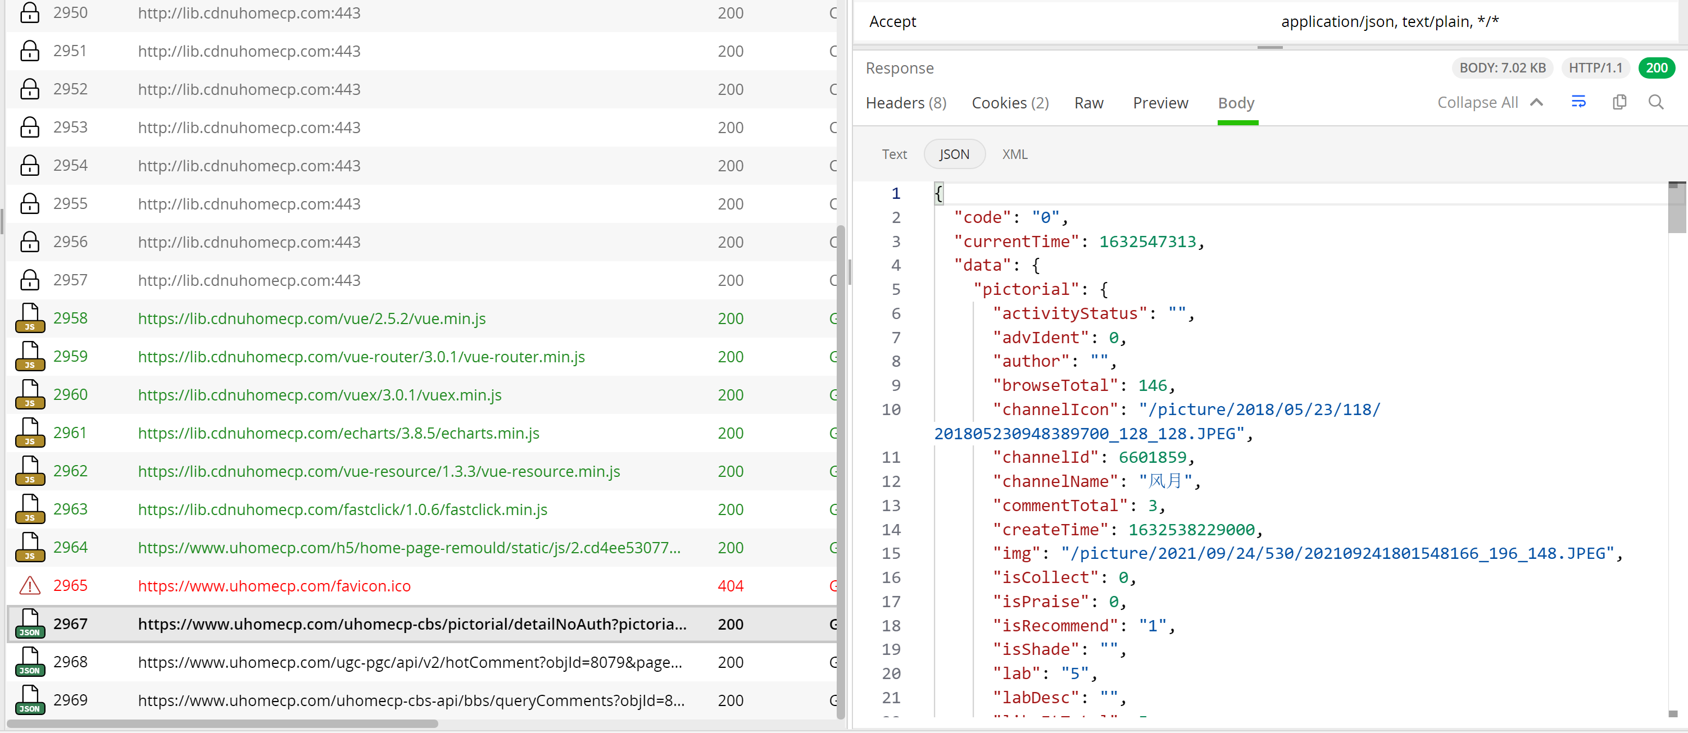1688x733 pixels.
Task: Select the JSON body format
Action: (954, 154)
